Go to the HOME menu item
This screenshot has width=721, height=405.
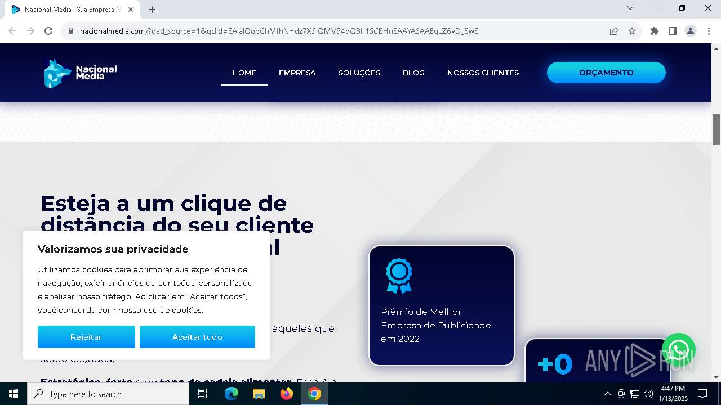pos(244,73)
